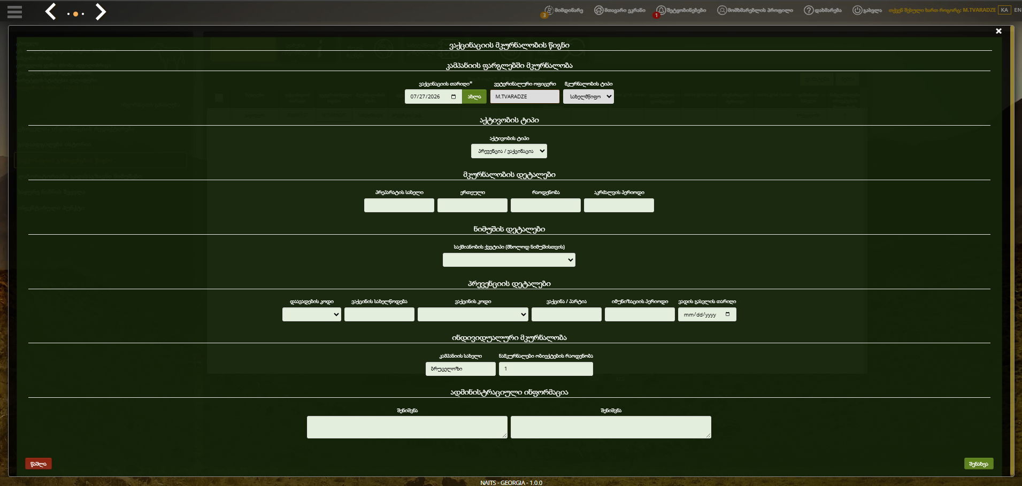The image size is (1022, 486).
Task: Open დაავადების კოდი dropdown
Action: click(x=312, y=314)
